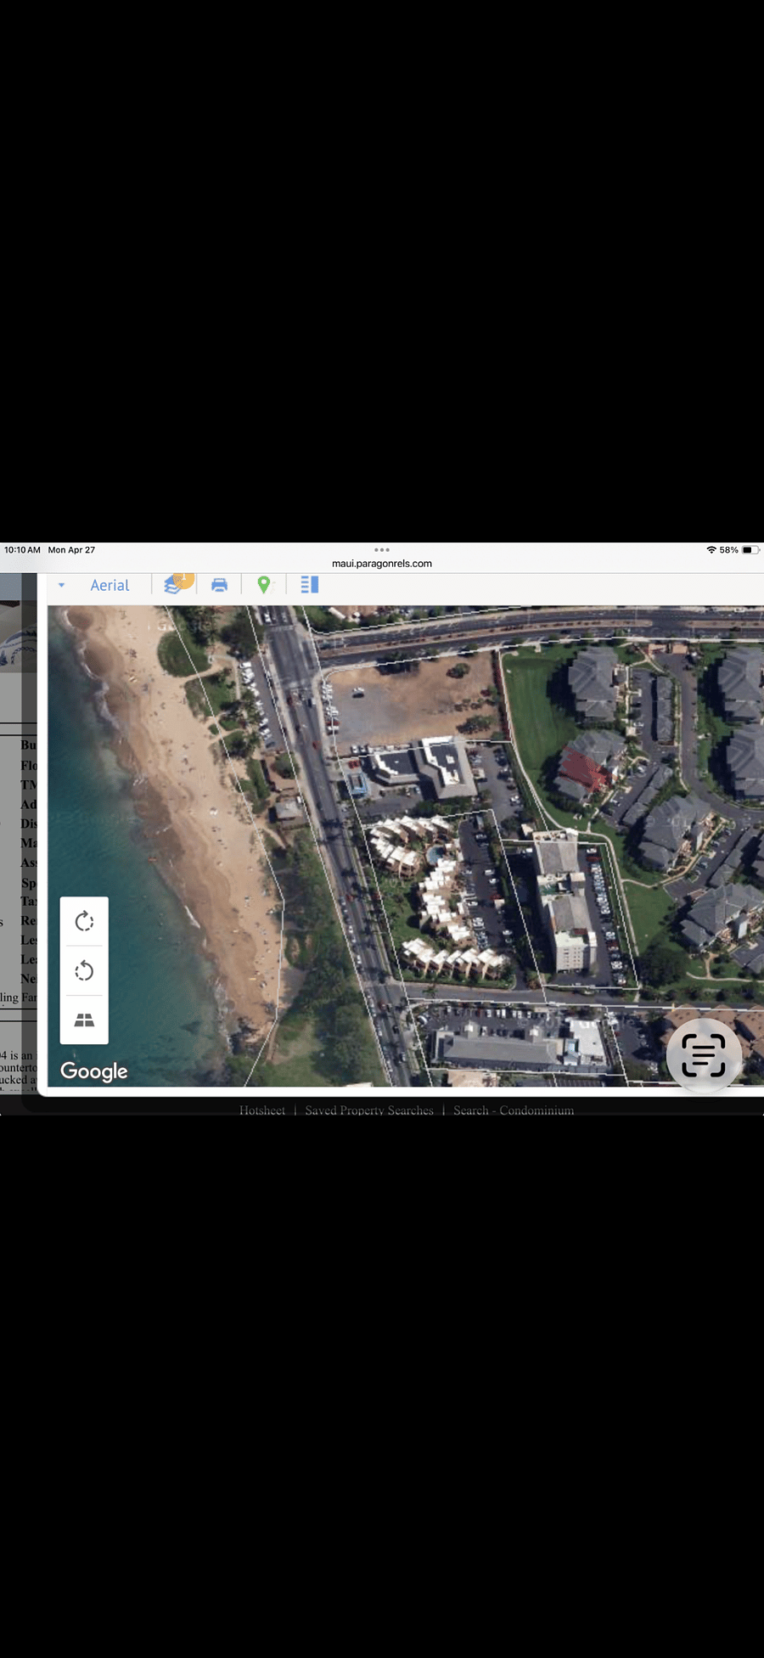Rotate map counterclockwise
This screenshot has height=1658, width=764.
84,970
